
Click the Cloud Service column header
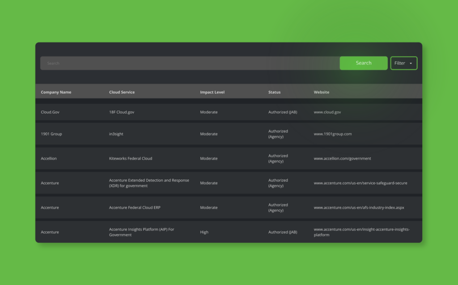[x=122, y=92]
